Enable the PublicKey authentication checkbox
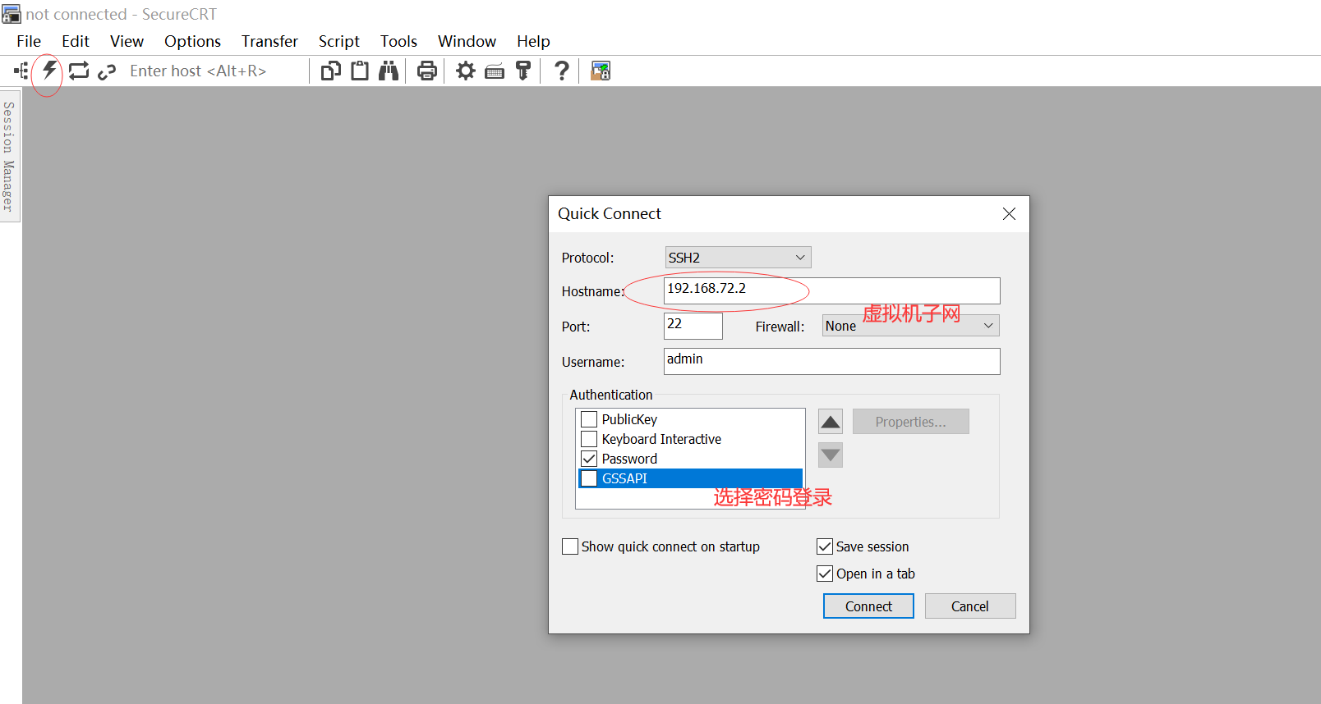The image size is (1321, 704). 589,419
